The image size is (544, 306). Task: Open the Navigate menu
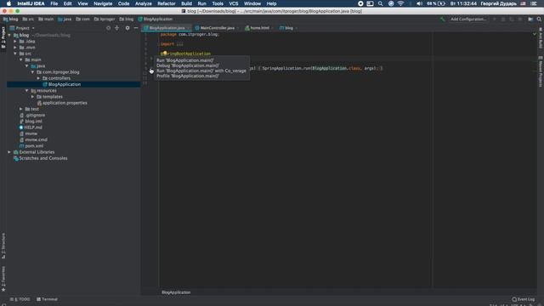[103, 3]
